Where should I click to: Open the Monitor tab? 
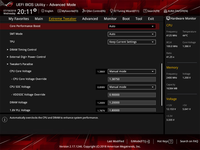tap(110, 19)
